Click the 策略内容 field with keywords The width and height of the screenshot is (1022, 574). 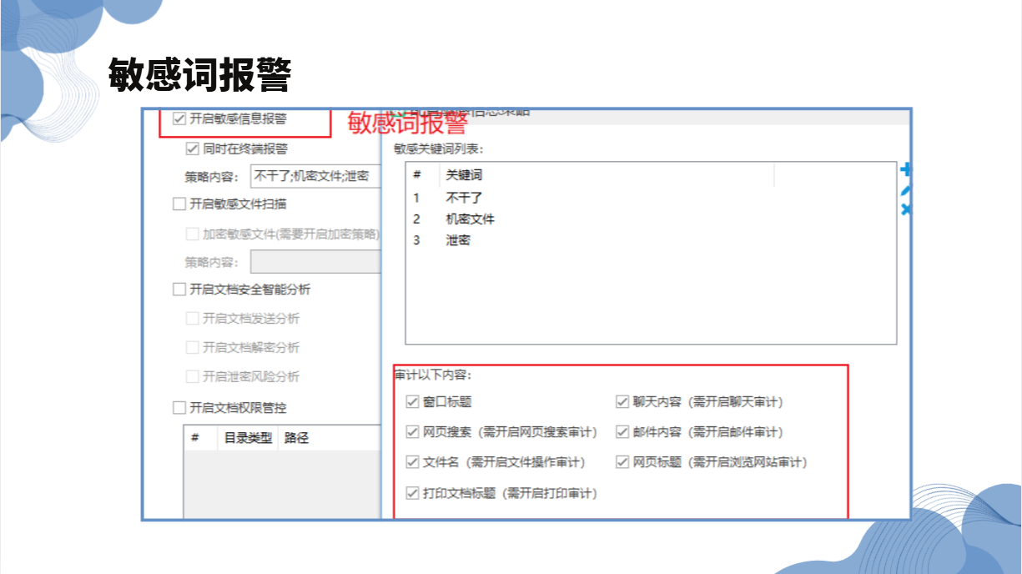pyautogui.click(x=315, y=177)
